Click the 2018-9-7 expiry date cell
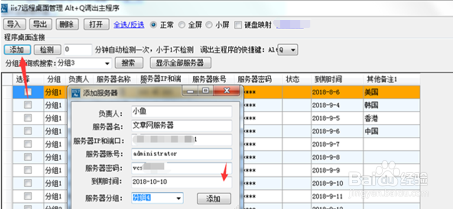Viewport: 454px width, 209px height. pyautogui.click(x=337, y=144)
